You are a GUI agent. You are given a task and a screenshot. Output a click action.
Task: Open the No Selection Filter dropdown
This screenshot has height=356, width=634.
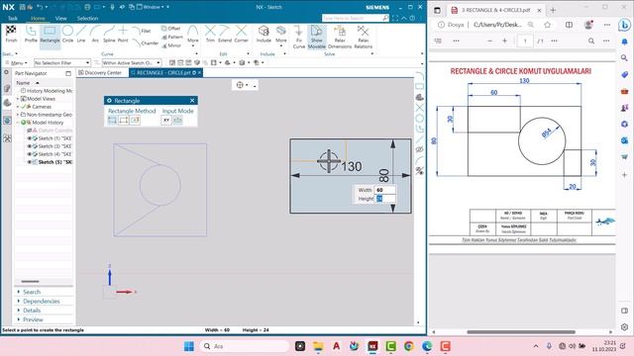tap(61, 63)
